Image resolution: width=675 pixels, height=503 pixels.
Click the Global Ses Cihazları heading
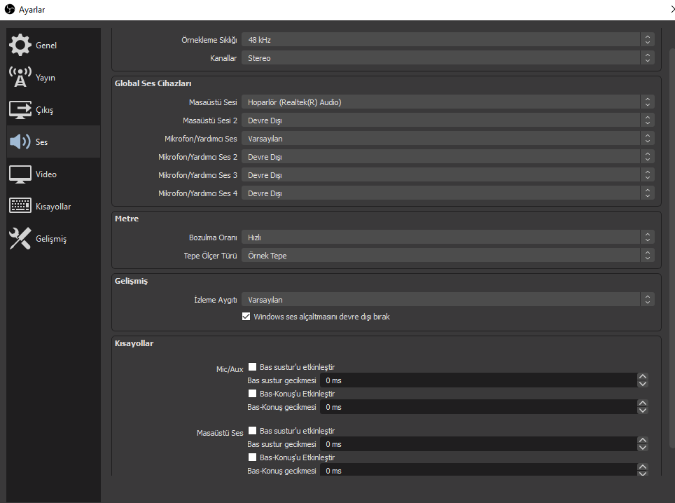point(153,83)
